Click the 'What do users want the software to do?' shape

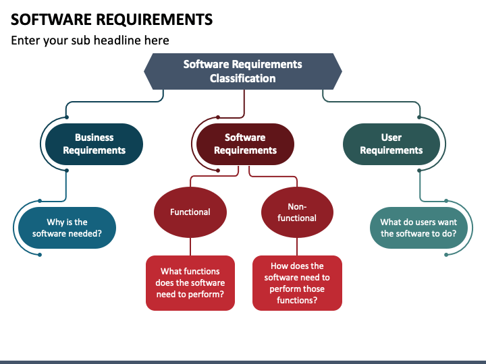[x=418, y=228]
